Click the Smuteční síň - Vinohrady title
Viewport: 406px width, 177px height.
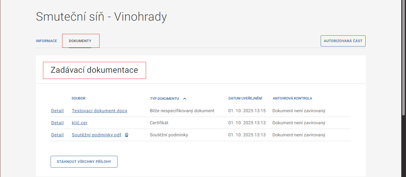pos(101,17)
